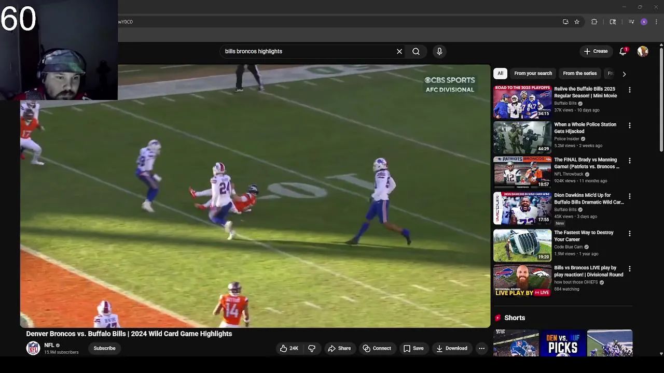Open the Fastest Way to Destroy 19:20 thumbnail
Viewport: 664px width, 373px height.
click(x=522, y=245)
